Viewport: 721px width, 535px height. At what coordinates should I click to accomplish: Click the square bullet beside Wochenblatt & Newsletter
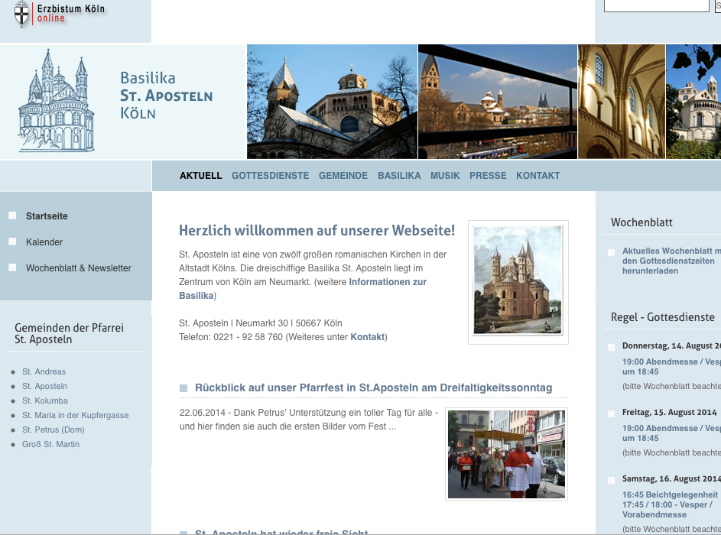12,267
